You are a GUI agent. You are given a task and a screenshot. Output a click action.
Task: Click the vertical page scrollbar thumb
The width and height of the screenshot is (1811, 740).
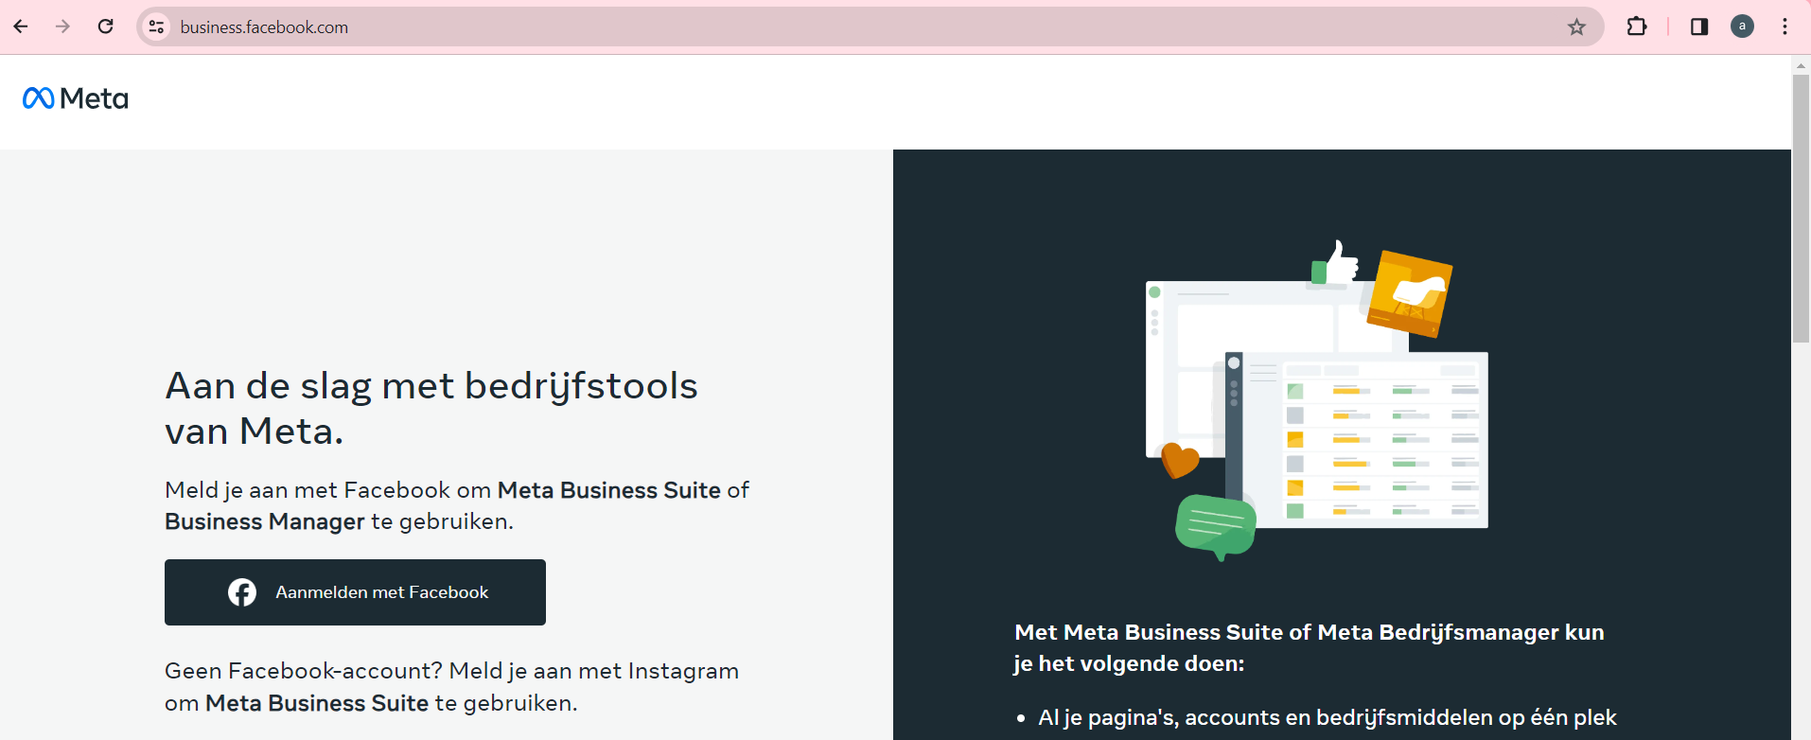(x=1801, y=208)
